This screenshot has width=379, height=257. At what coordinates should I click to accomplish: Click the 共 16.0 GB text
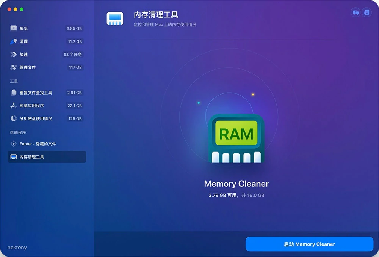pyautogui.click(x=253, y=195)
